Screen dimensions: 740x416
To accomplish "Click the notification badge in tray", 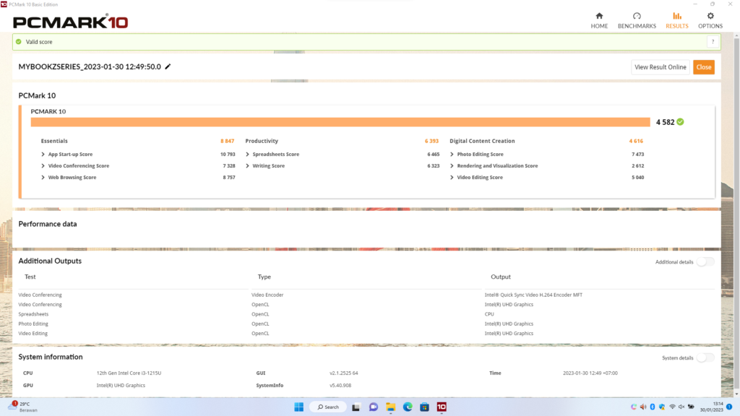I will click(x=729, y=407).
